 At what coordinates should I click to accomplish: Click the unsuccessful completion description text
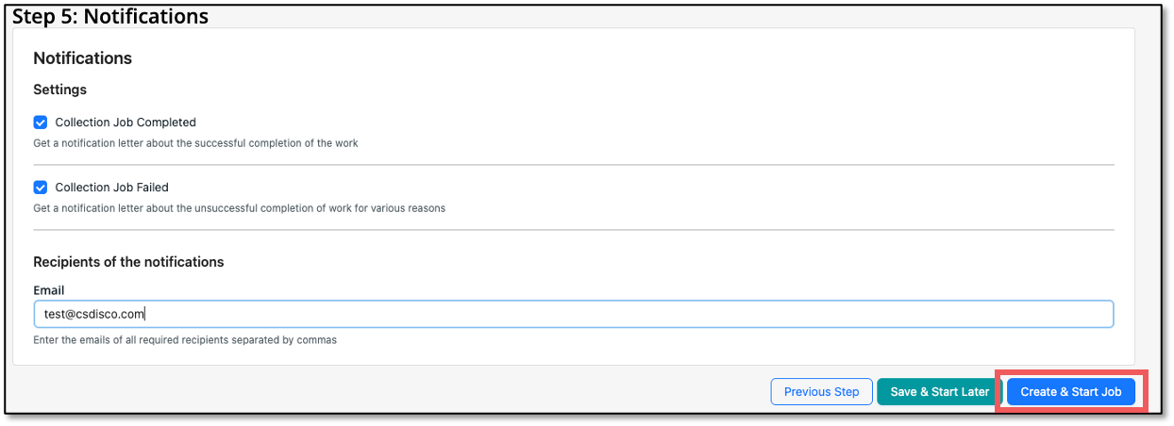[239, 208]
